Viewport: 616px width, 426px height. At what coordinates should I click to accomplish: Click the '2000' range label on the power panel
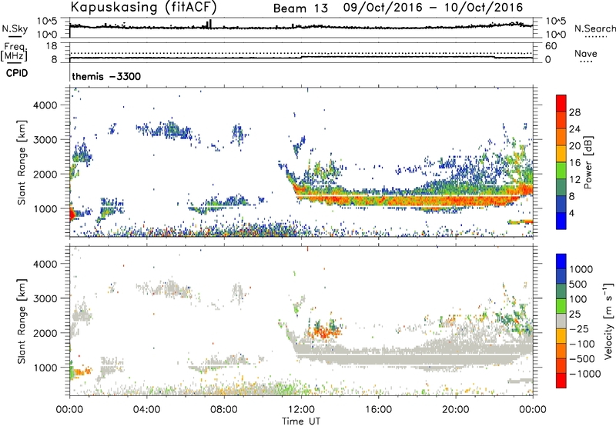(45, 174)
